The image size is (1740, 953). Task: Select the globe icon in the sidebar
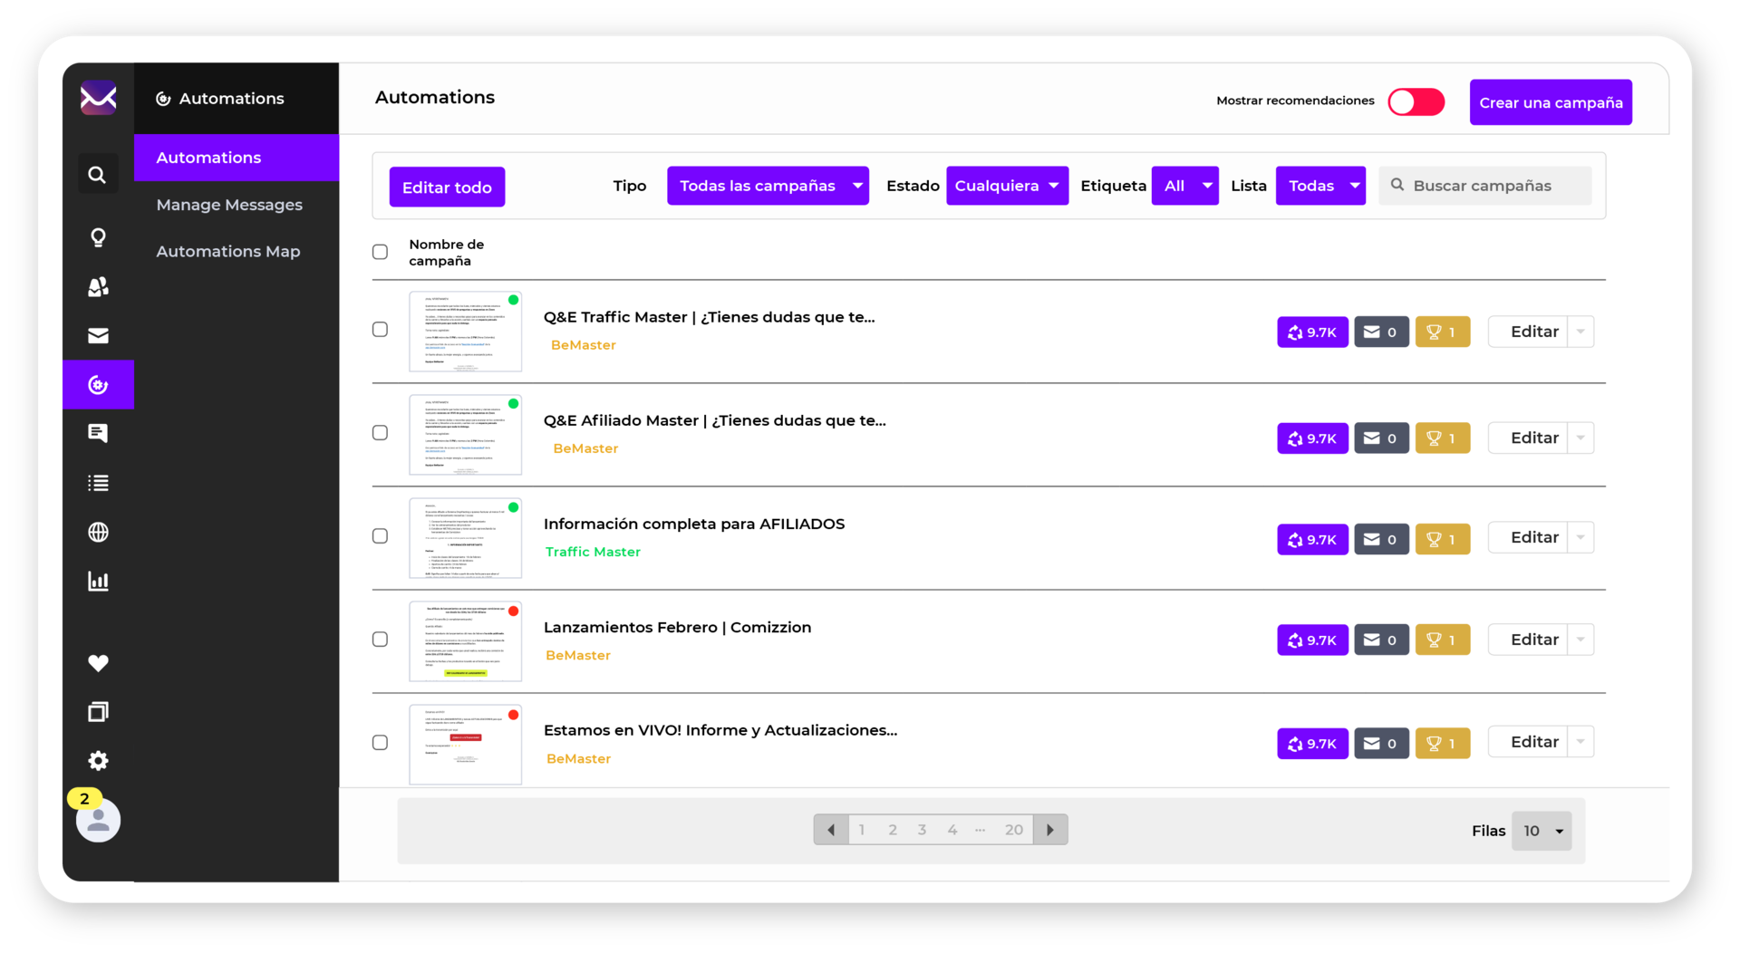click(98, 532)
